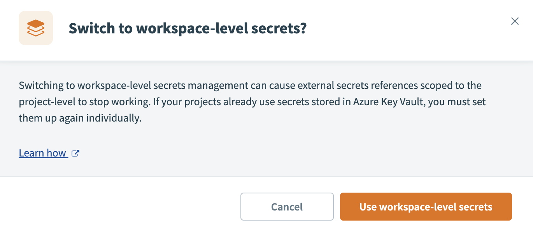This screenshot has width=533, height=233.
Task: Confirm with Use workspace-level secrets
Action: click(x=426, y=207)
